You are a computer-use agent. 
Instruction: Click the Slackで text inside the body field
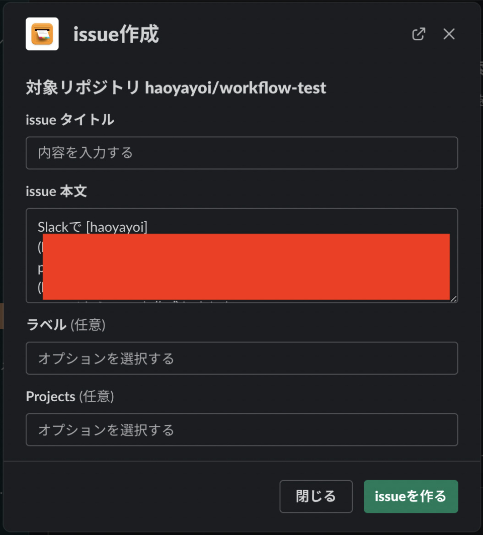[x=57, y=227]
